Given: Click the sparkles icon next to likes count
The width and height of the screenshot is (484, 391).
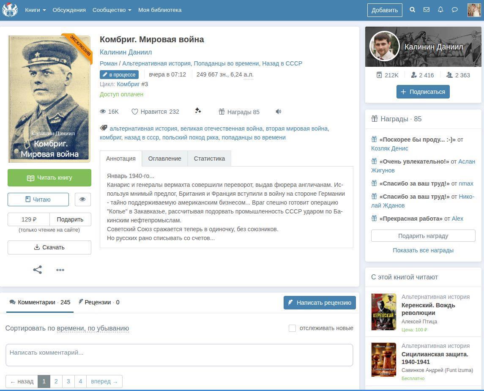Looking at the screenshot, I should (198, 110).
